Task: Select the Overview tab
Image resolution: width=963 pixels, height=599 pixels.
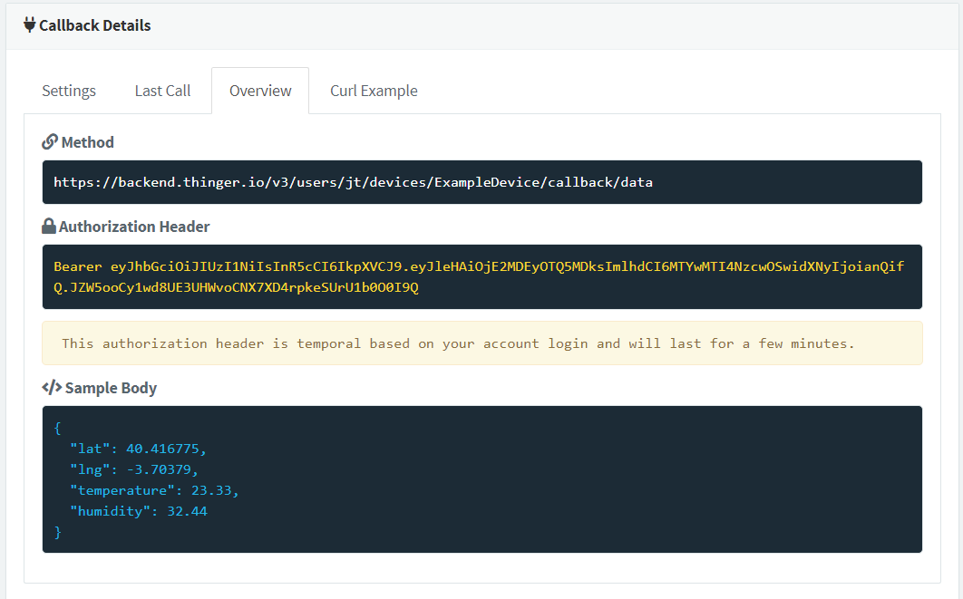Action: click(260, 91)
